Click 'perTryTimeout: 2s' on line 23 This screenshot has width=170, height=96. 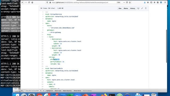[x=57, y=62]
